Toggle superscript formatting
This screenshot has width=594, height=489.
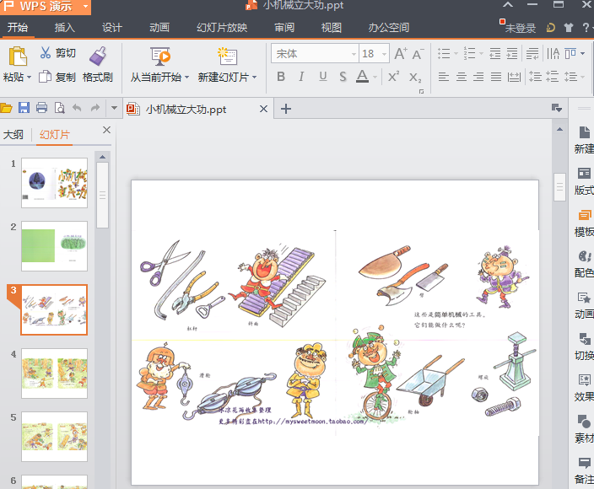393,77
